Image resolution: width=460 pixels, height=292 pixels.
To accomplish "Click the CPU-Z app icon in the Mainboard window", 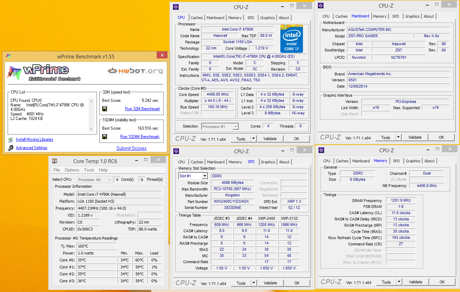I will [321, 5].
